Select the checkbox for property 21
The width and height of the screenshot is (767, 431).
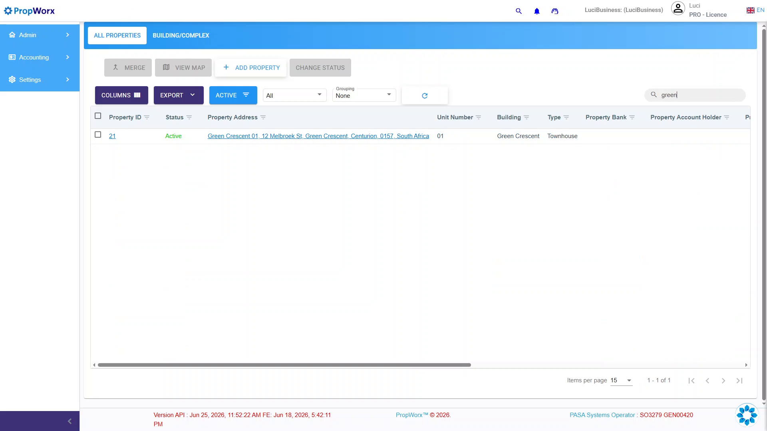(x=98, y=135)
